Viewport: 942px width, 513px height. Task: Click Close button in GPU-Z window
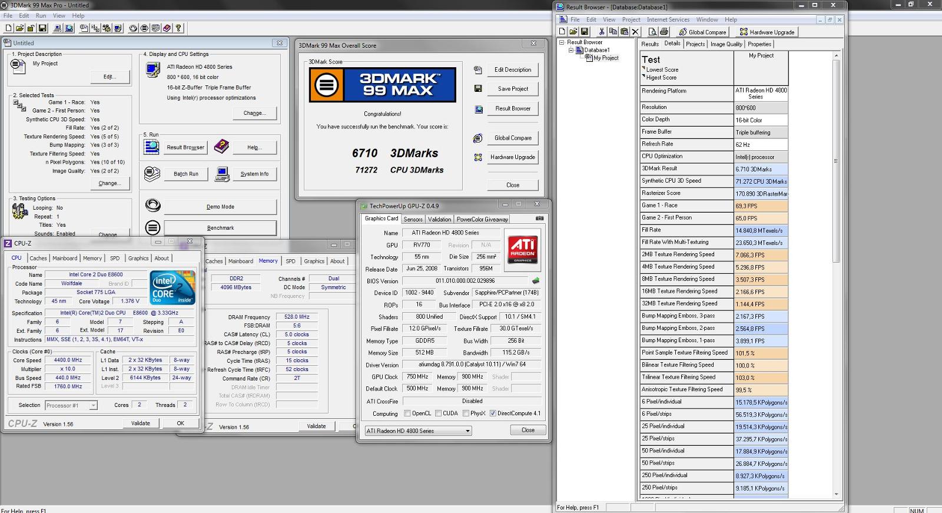tap(528, 430)
